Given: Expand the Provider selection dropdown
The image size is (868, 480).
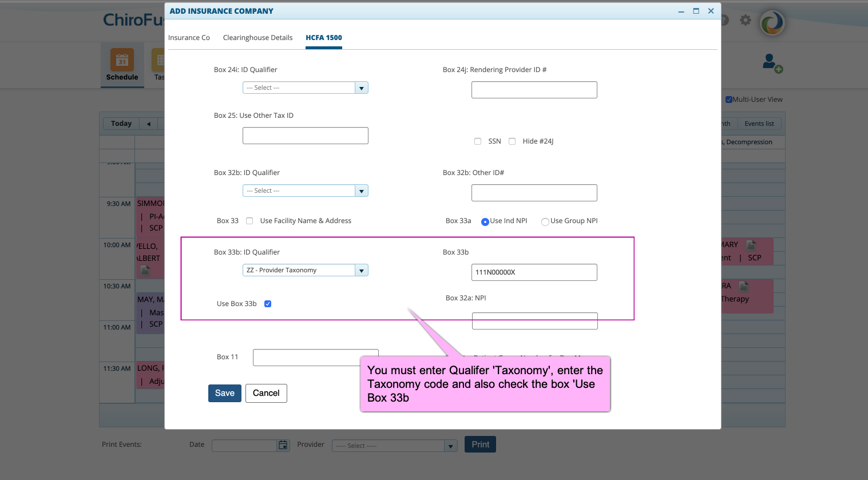Looking at the screenshot, I should [x=450, y=445].
